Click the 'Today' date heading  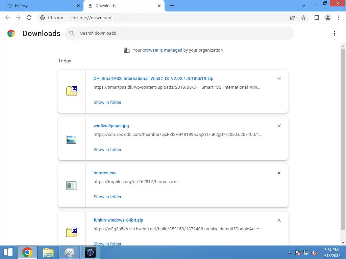point(65,61)
